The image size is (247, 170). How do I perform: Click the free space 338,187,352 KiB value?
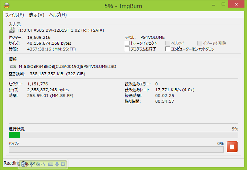57,74
